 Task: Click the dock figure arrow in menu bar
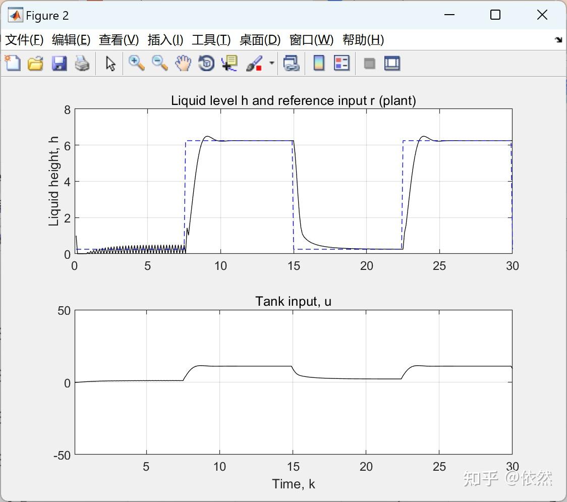[x=558, y=40]
